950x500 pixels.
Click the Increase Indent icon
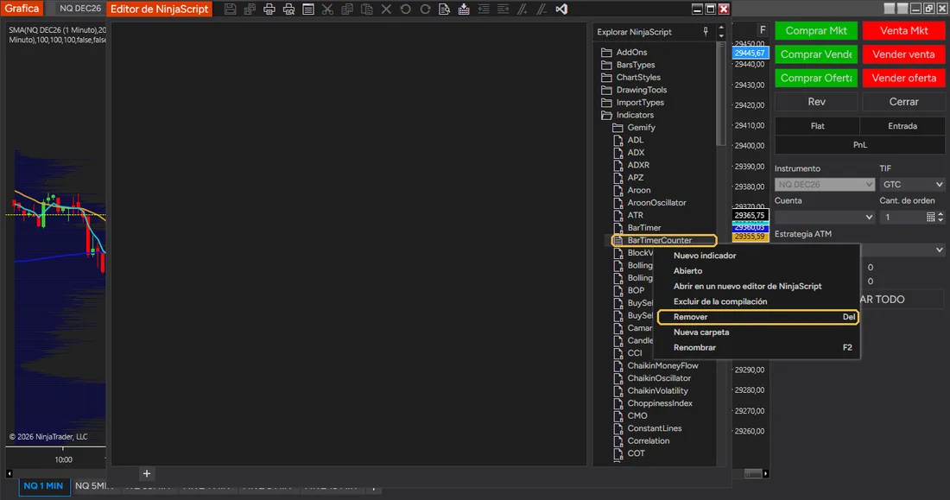[503, 9]
